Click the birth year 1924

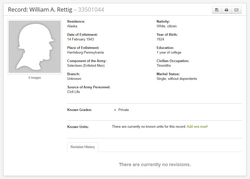[160, 39]
